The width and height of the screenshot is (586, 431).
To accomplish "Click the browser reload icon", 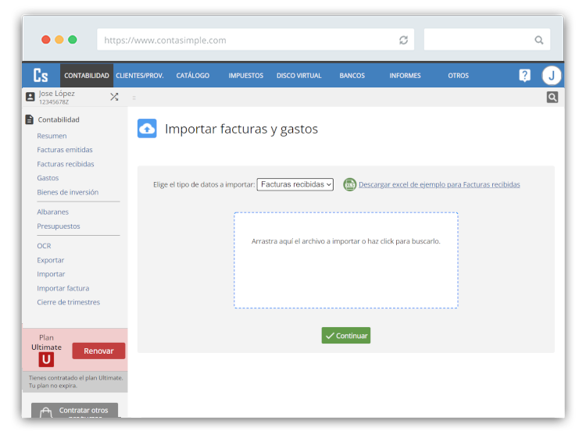I will click(403, 40).
